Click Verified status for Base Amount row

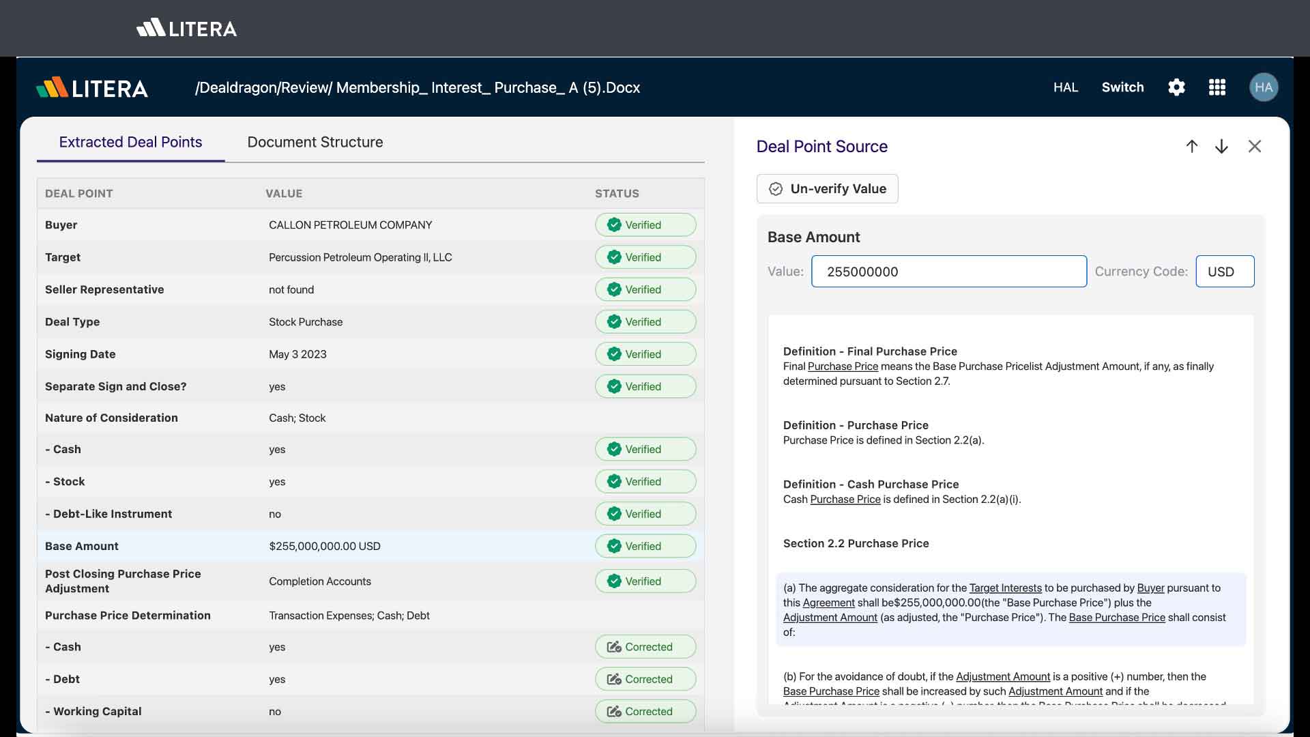[645, 546]
